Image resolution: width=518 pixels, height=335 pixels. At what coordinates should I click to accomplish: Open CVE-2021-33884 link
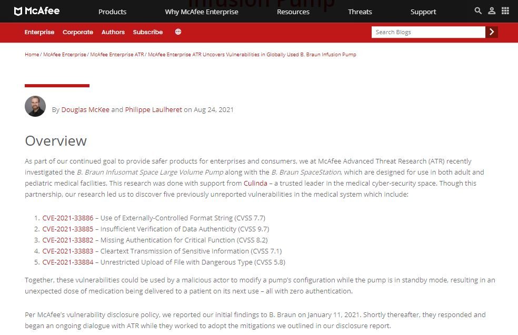[68, 262]
